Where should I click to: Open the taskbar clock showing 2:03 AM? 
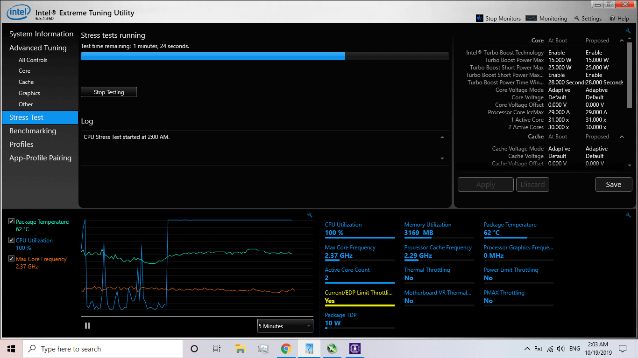598,349
